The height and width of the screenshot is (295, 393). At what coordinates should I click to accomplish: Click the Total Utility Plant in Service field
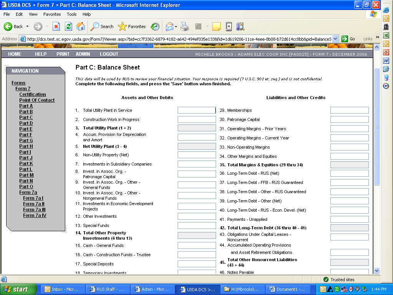click(197, 110)
